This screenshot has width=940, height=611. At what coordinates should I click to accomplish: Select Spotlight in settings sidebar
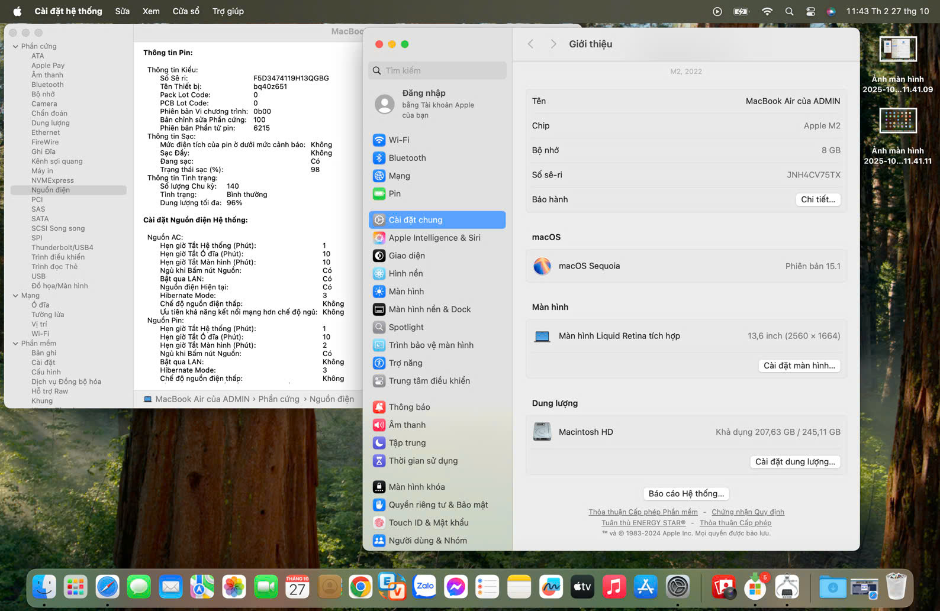pyautogui.click(x=405, y=327)
